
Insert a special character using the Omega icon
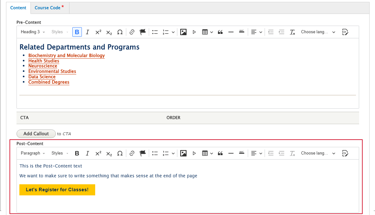click(120, 32)
